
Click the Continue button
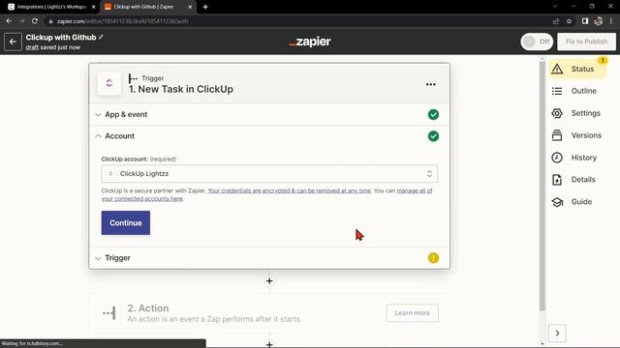tap(126, 223)
